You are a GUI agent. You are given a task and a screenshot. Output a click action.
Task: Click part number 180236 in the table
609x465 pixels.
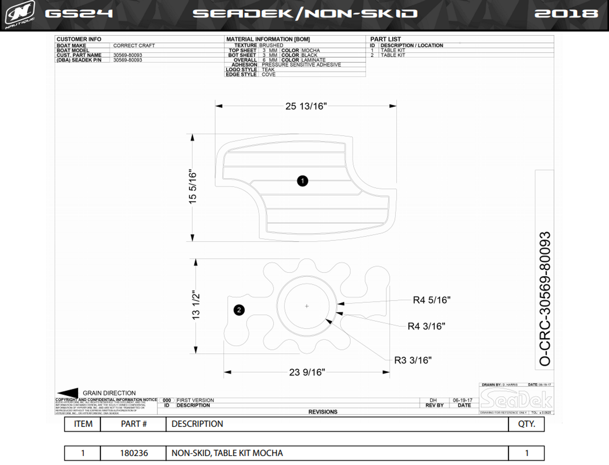[134, 453]
